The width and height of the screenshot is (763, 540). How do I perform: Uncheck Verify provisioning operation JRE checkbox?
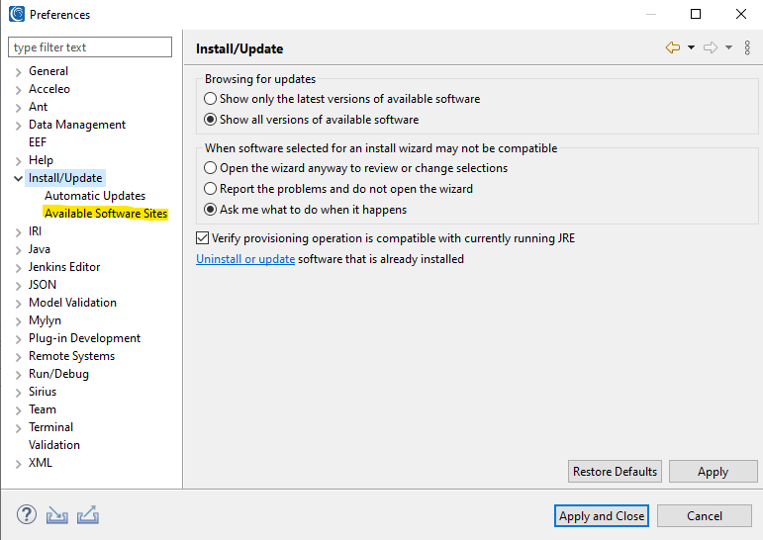[203, 238]
